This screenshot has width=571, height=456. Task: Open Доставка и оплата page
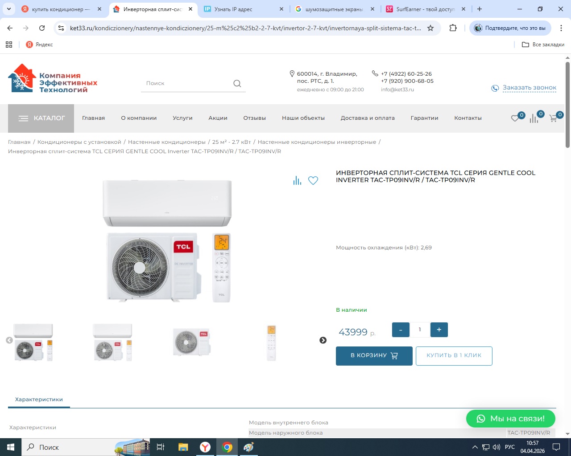coord(368,118)
